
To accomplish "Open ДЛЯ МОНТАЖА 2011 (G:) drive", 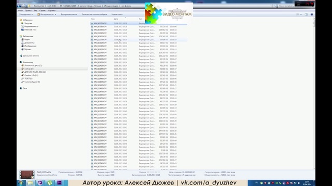I will click(33, 72).
